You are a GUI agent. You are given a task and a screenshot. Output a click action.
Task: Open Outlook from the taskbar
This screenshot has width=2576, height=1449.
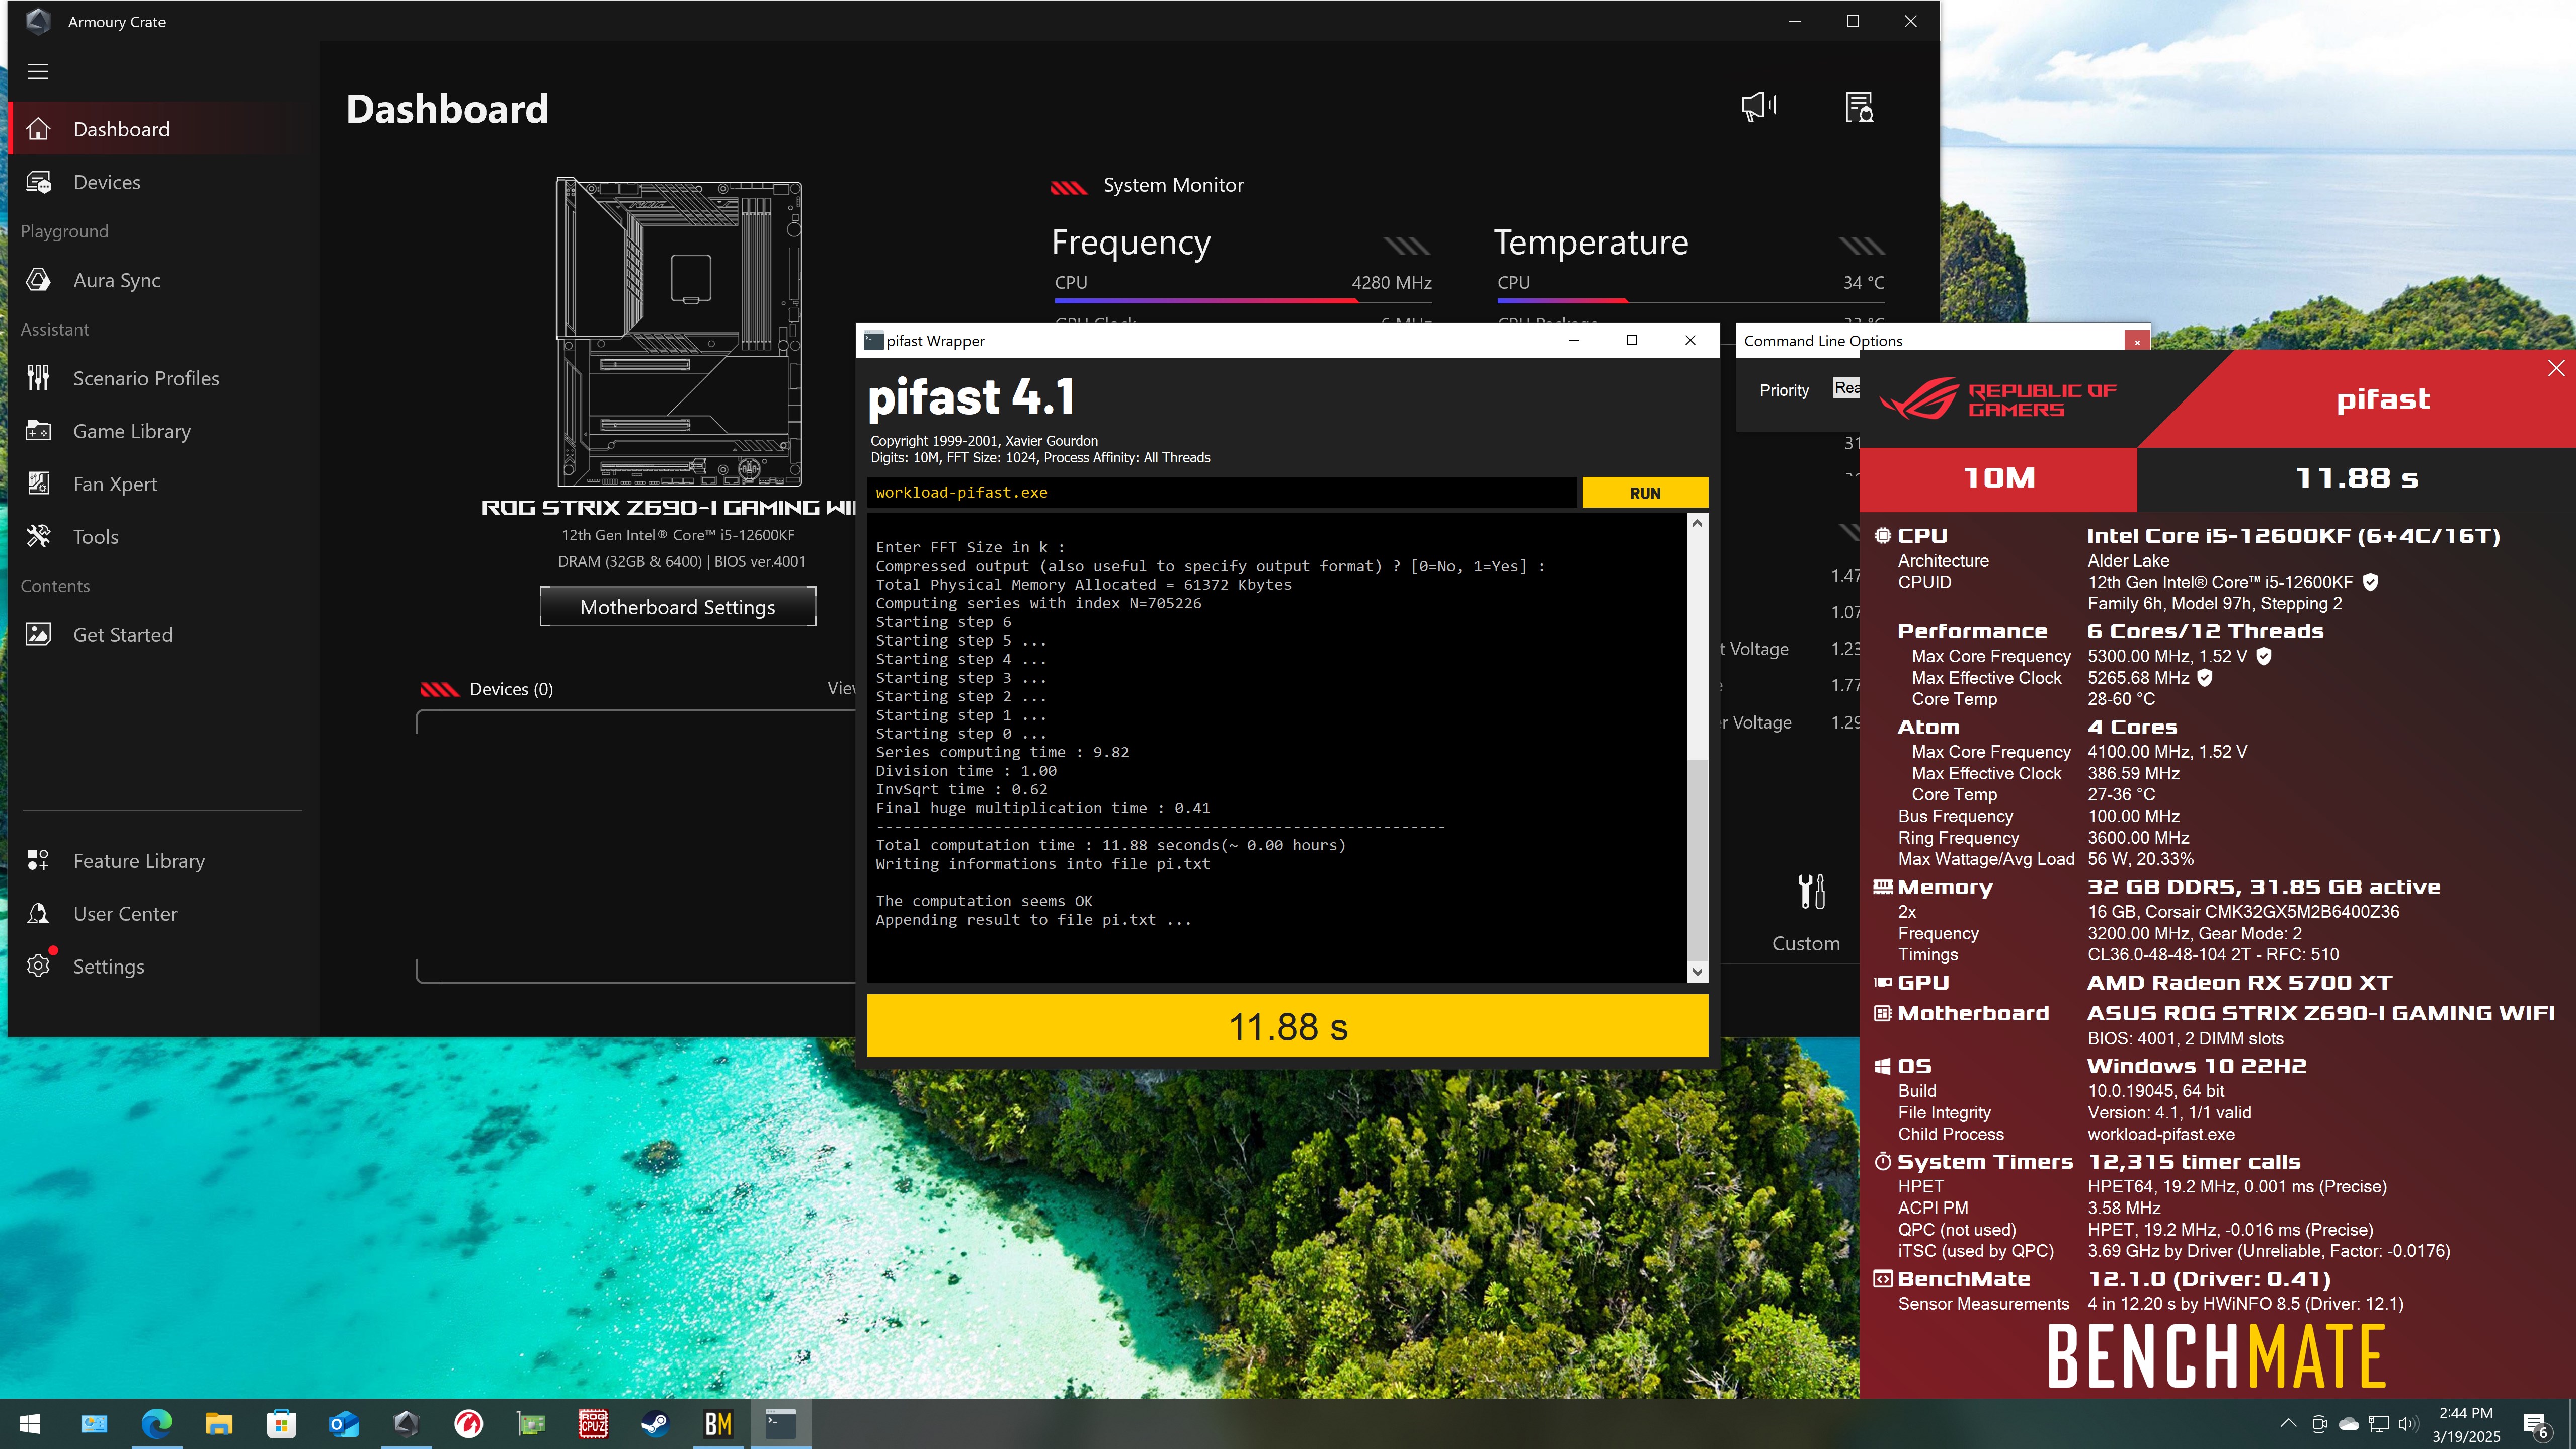click(x=344, y=1424)
